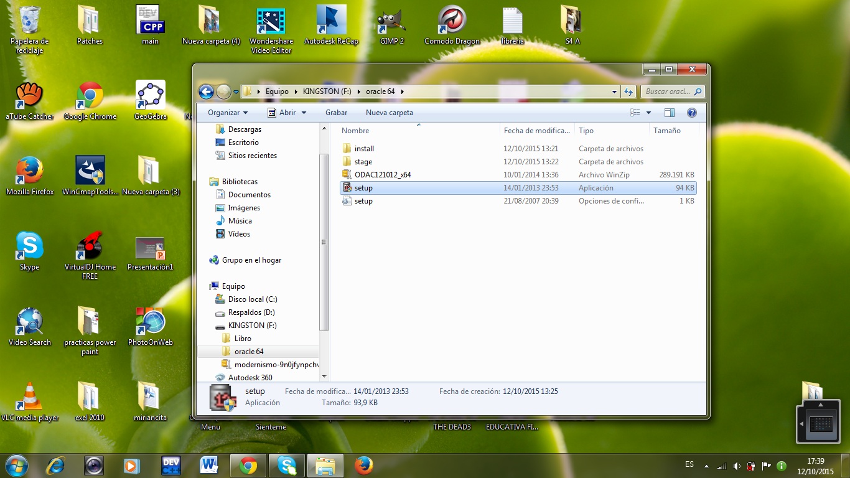
Task: Click the Explorer help question mark icon
Action: click(691, 113)
